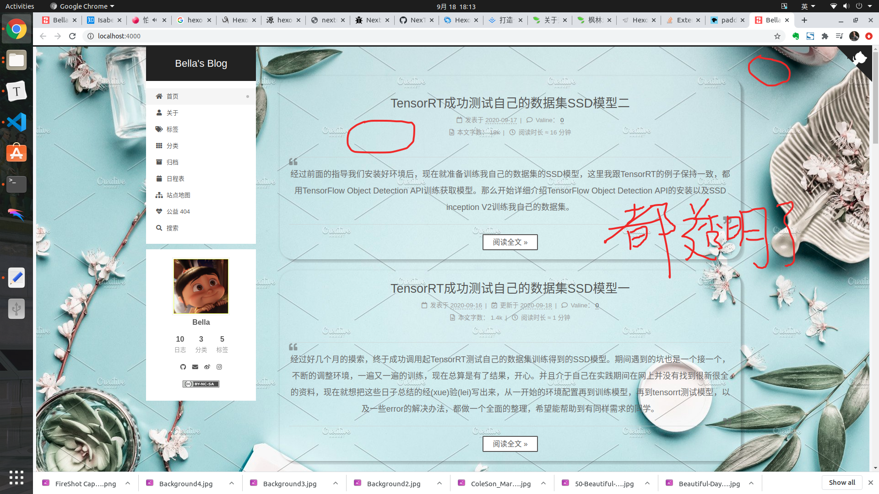
Task: Click the Show all downloads button
Action: tap(841, 483)
